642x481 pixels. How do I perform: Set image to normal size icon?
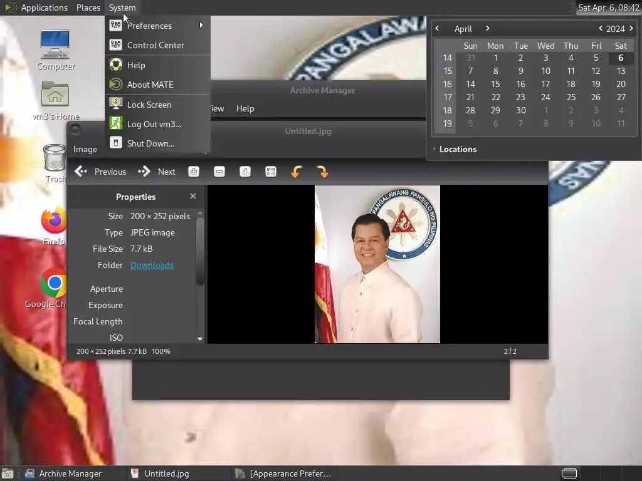[x=245, y=172]
